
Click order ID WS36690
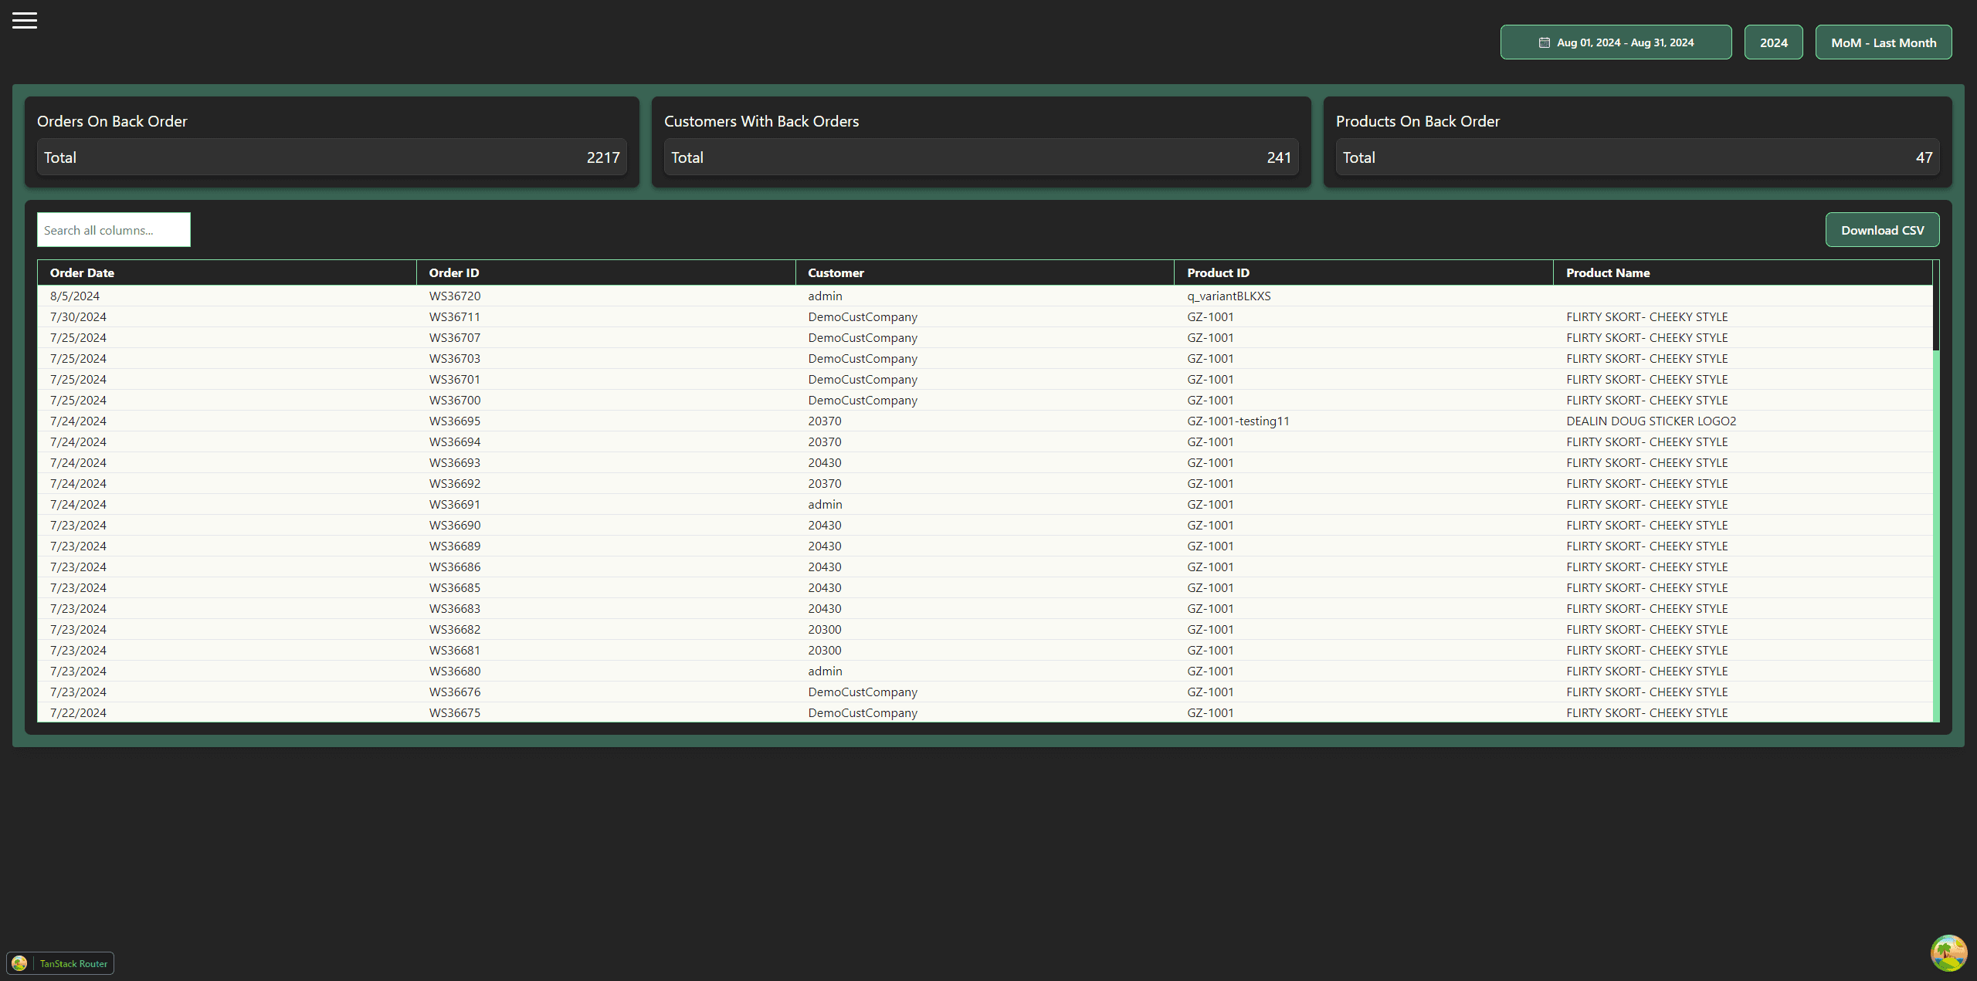point(455,525)
